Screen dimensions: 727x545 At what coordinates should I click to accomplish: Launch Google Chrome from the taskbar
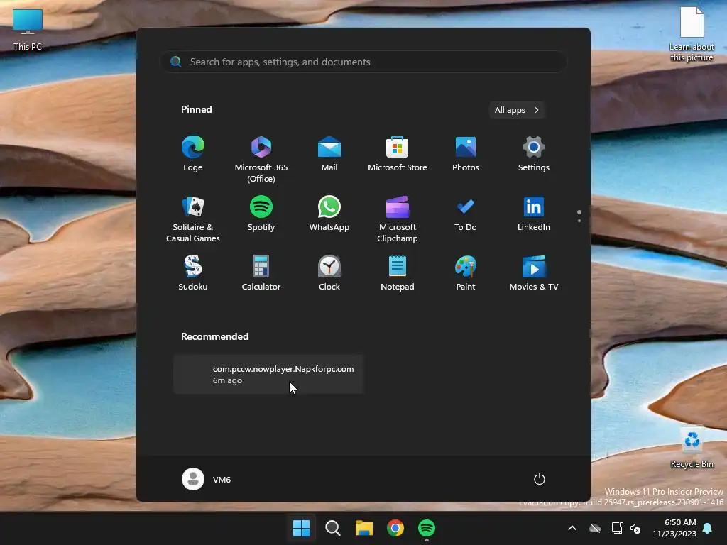(x=395, y=528)
